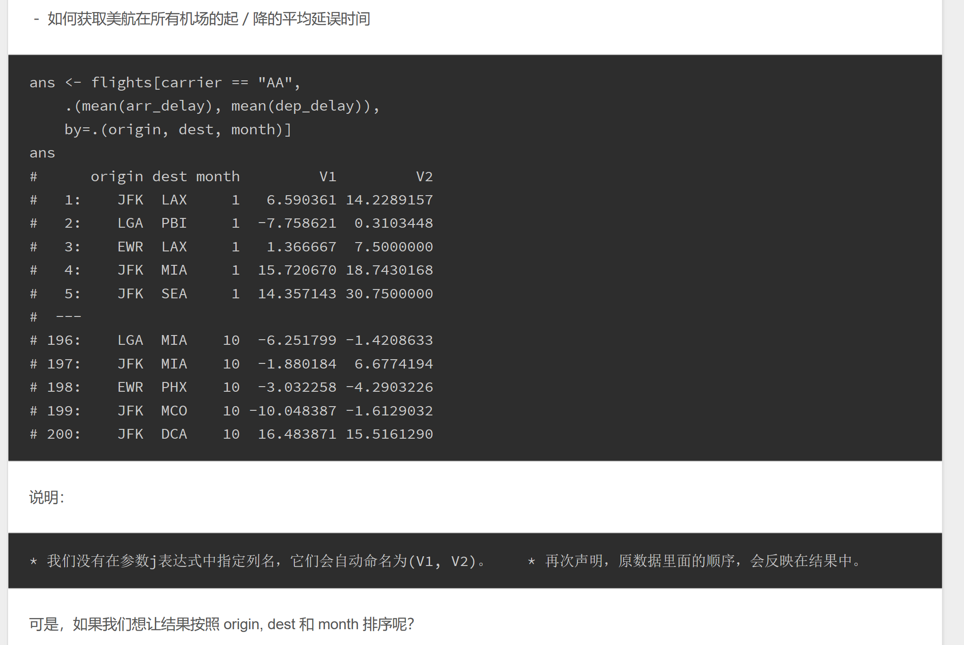Click the note about columns auto-named (V1, V2)
Screen dimensions: 964x645
[x=256, y=561]
